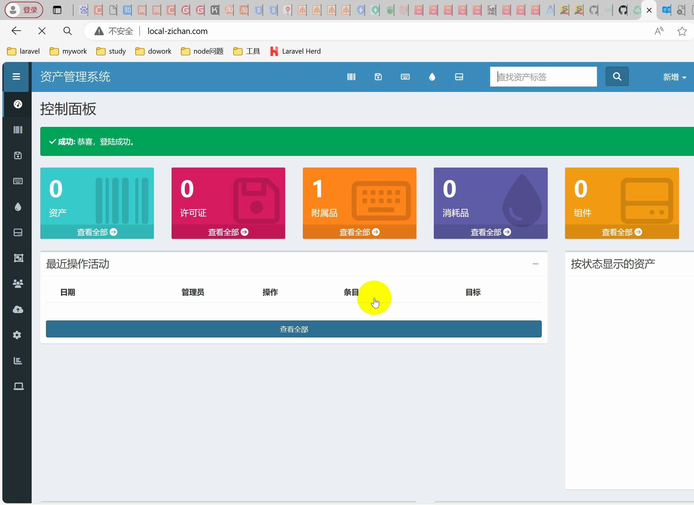Click the 条目 column header
Viewport: 694px width, 505px height.
(x=351, y=292)
